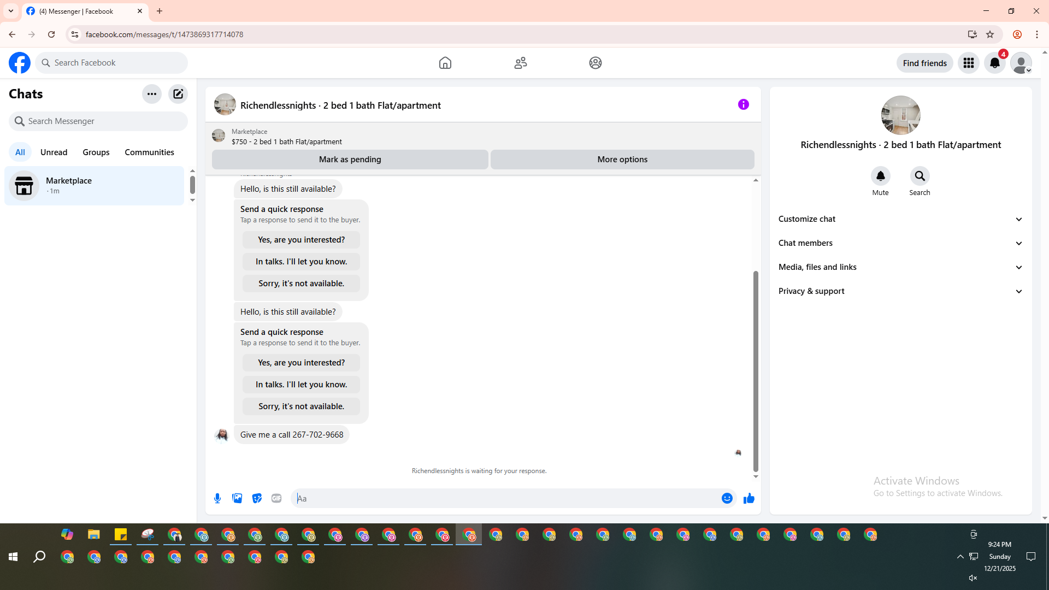Open Windows Start menu
Image resolution: width=1049 pixels, height=590 pixels.
[13, 557]
